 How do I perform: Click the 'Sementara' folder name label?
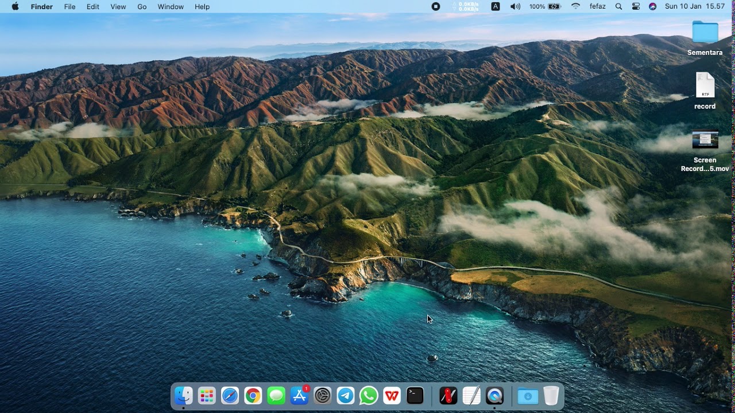(705, 52)
